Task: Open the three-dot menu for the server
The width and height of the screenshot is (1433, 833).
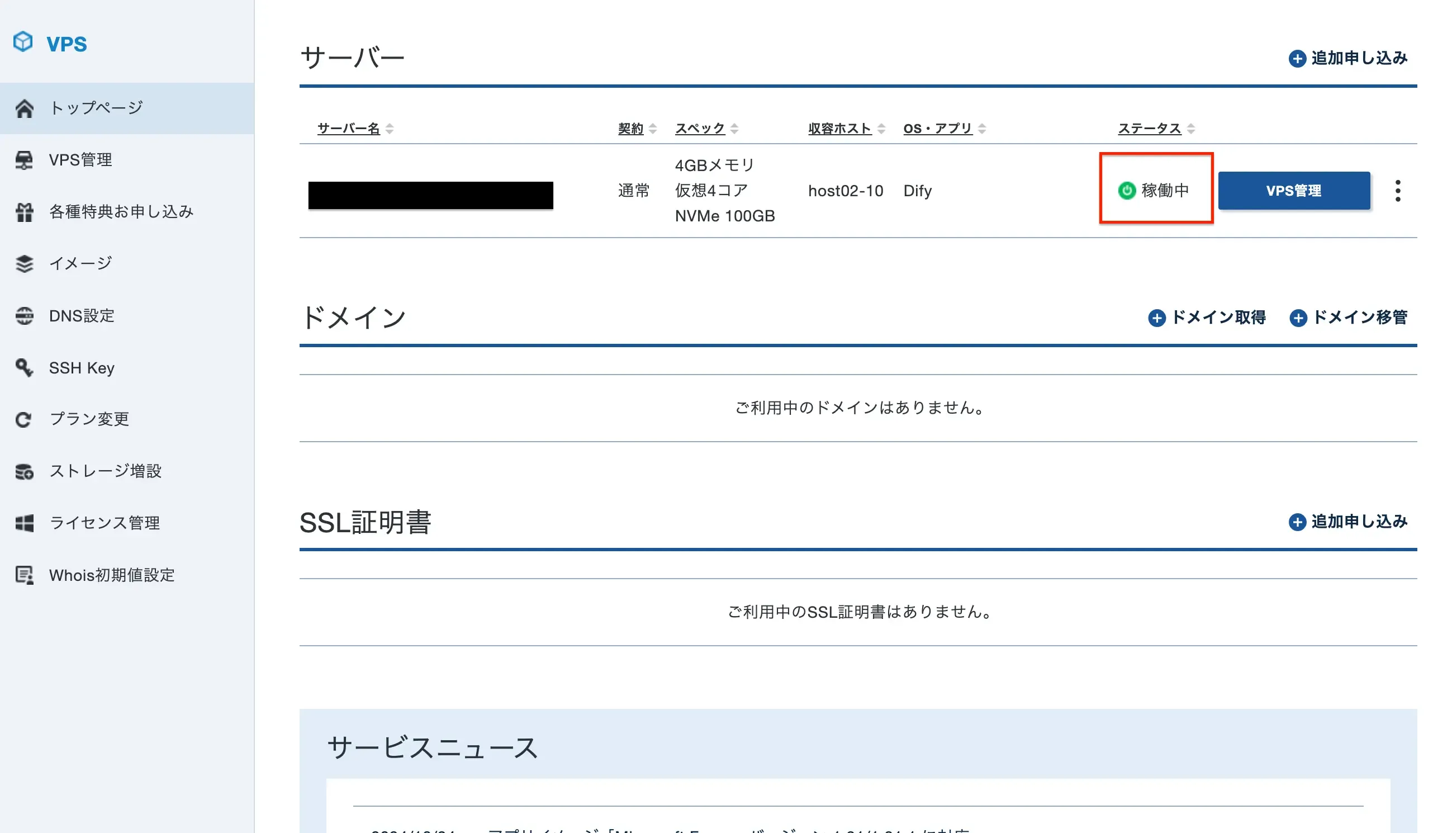Action: pos(1398,191)
